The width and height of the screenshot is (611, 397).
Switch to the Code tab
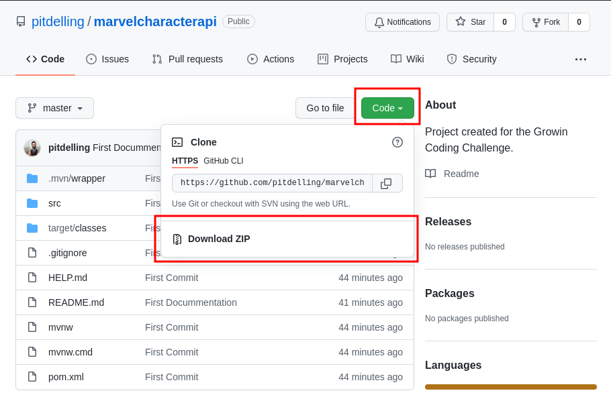coord(45,59)
